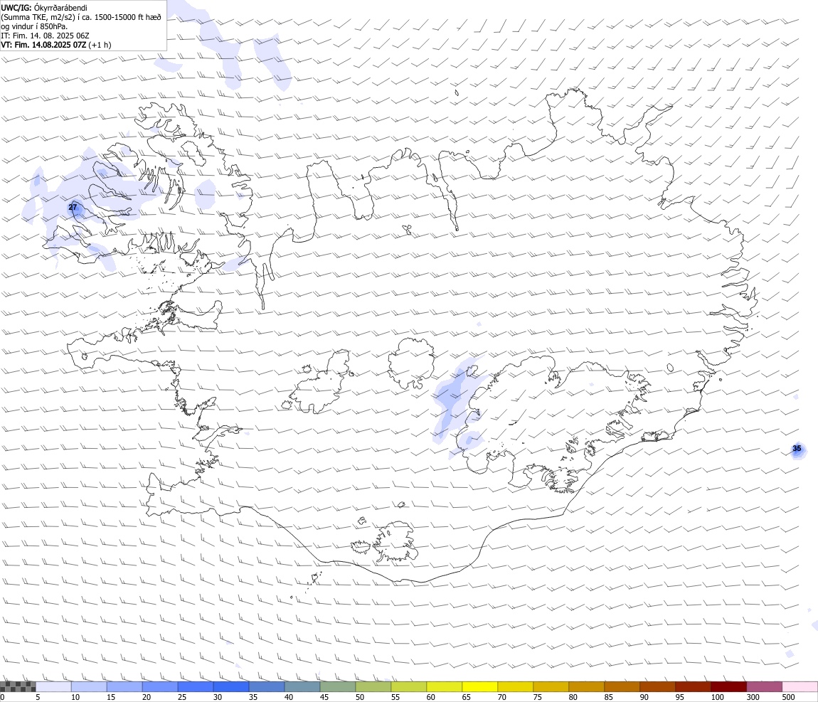Click the legend label 25
The height and width of the screenshot is (702, 818).
[181, 697]
